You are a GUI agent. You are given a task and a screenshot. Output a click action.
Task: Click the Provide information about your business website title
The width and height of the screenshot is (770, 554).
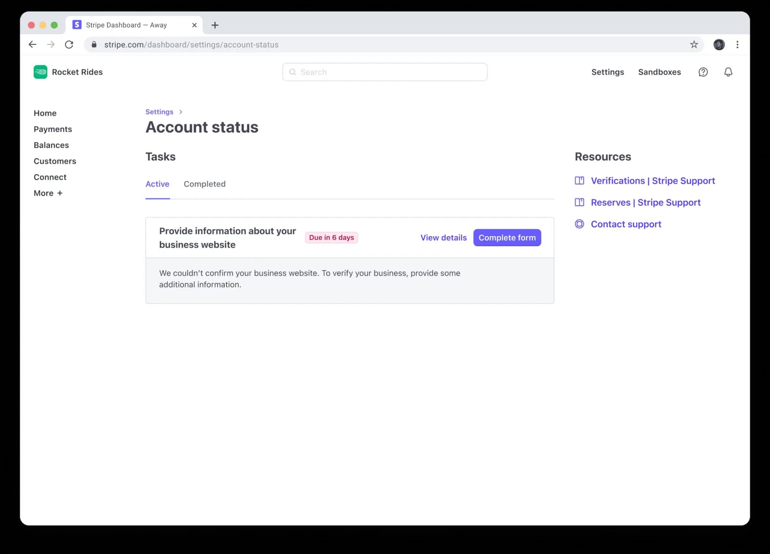click(x=228, y=237)
